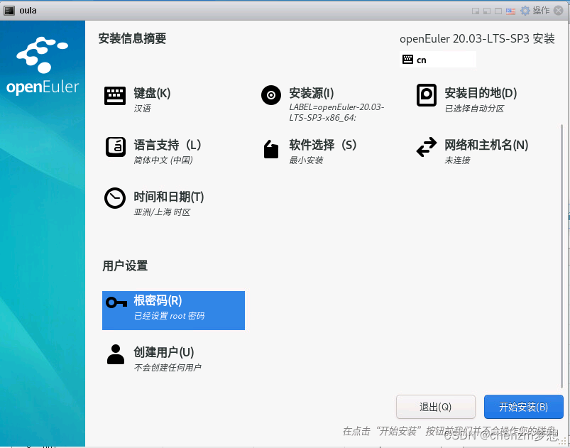Click 已经设置 root 密码 text
570x448 pixels.
170,316
